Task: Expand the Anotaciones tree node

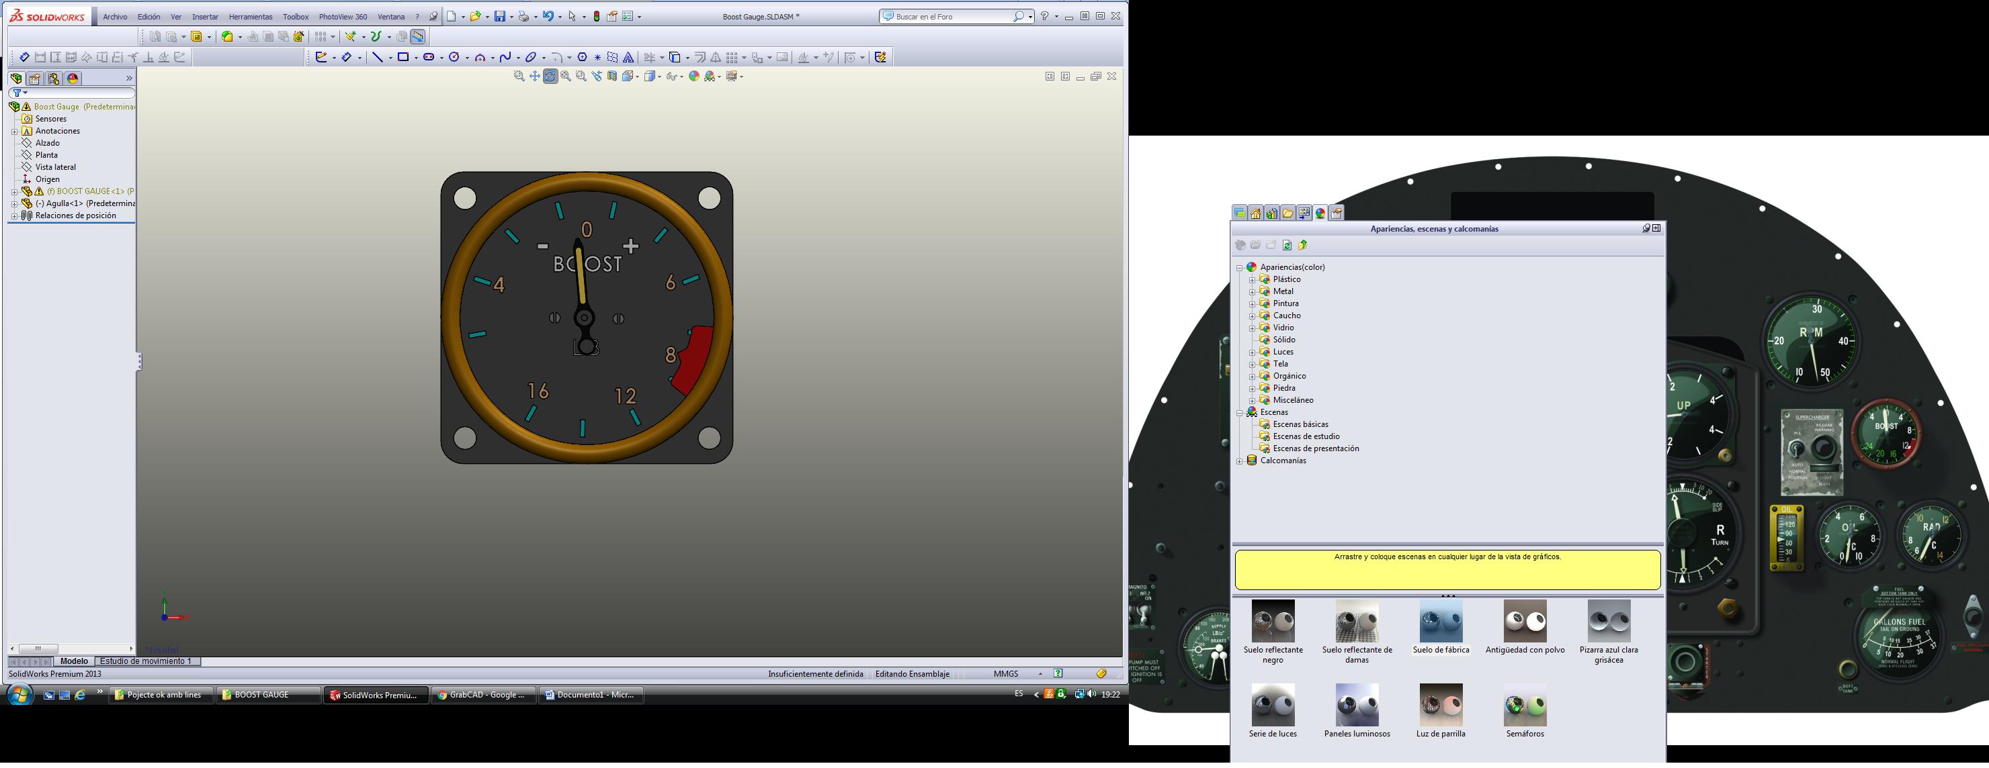Action: (x=15, y=131)
